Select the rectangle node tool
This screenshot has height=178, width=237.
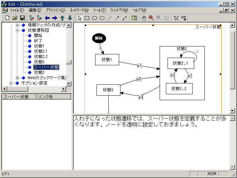87,18
